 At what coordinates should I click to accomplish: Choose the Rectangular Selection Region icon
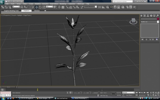(x=29, y=7)
